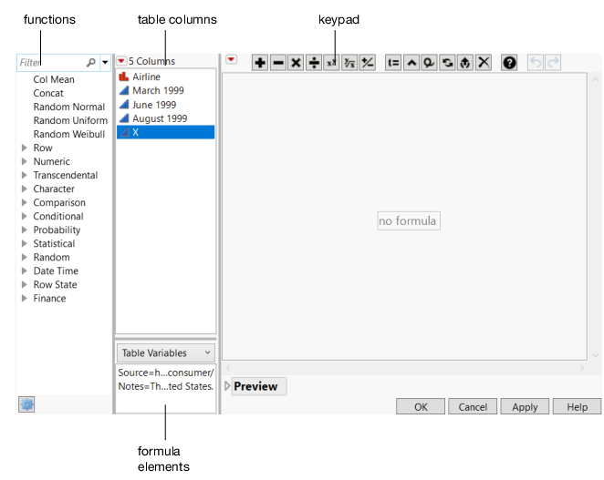Select the Airline column
The image size is (604, 480).
(166, 77)
